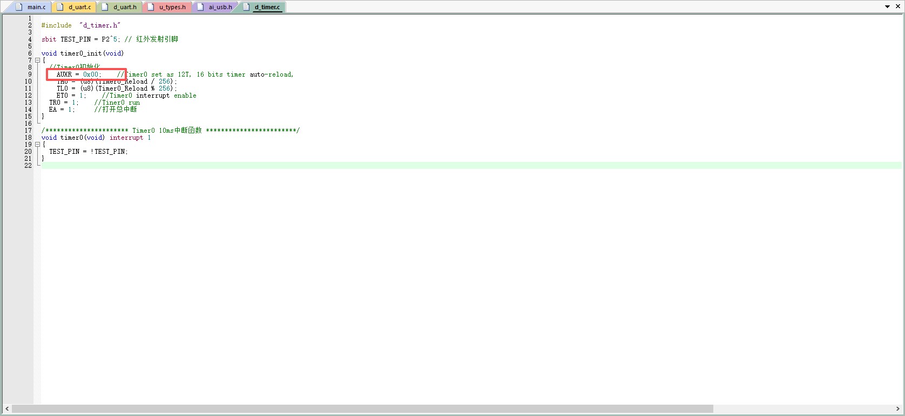Open the editor tab list dropdown arrow
This screenshot has height=416, width=905.
pos(887,7)
